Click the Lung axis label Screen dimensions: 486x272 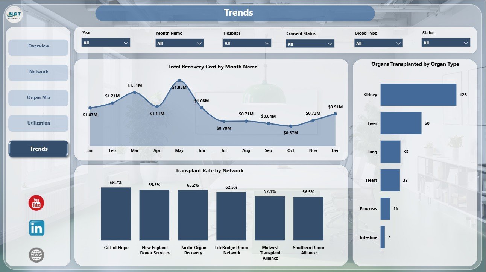tap(372, 152)
